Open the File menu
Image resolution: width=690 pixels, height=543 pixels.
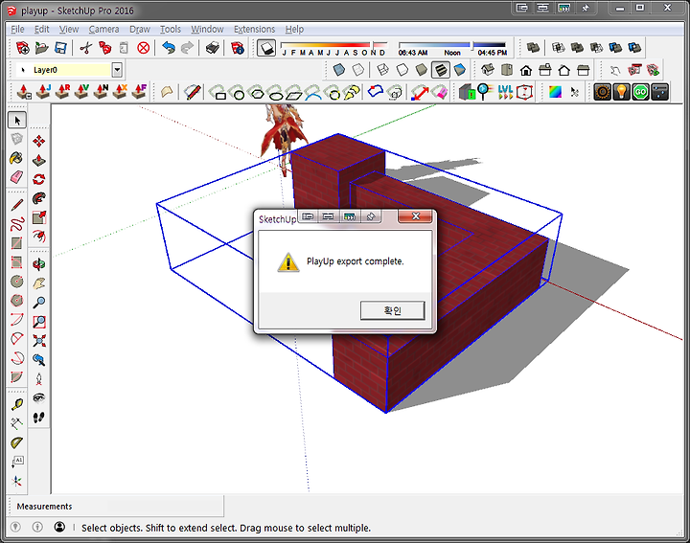coord(17,29)
